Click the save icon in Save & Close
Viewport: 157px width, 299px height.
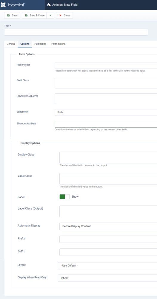point(26,16)
